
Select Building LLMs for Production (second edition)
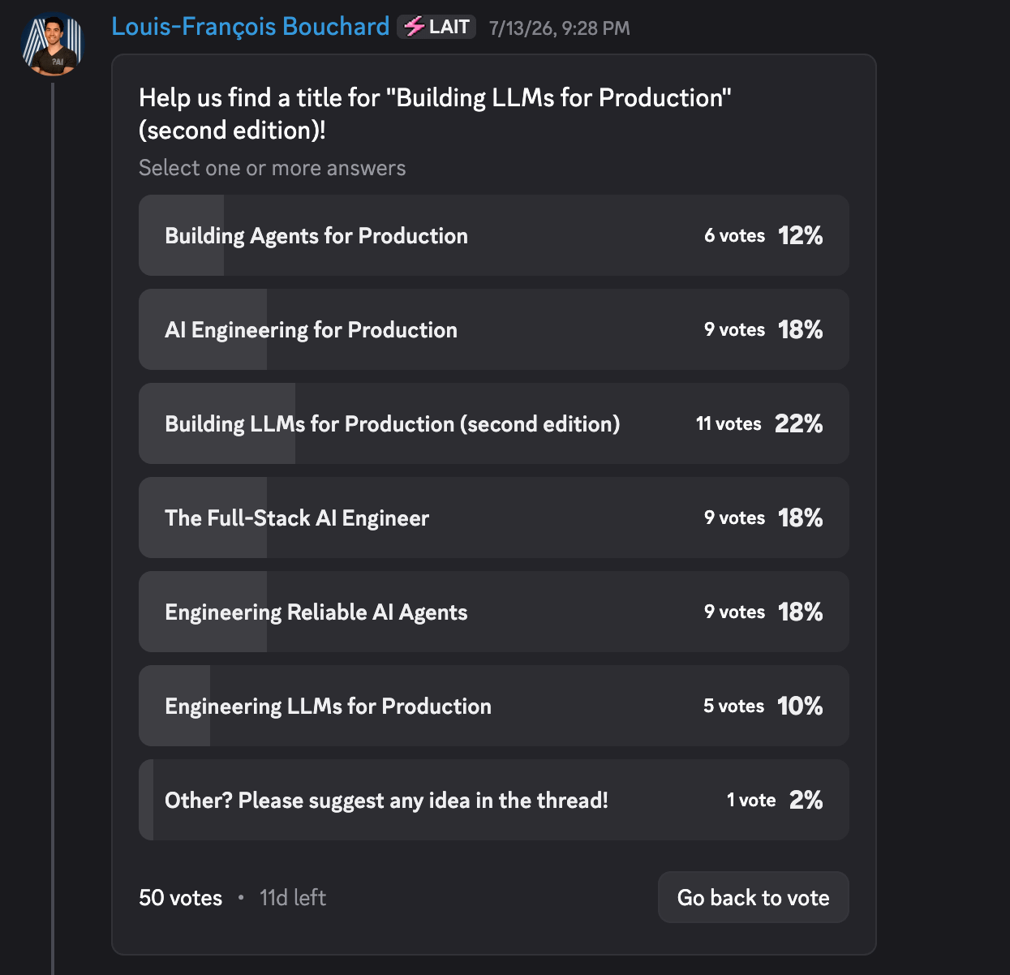(494, 423)
